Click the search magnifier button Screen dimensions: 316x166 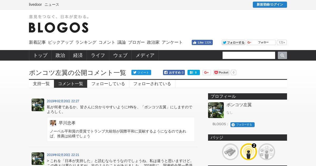pos(282,55)
